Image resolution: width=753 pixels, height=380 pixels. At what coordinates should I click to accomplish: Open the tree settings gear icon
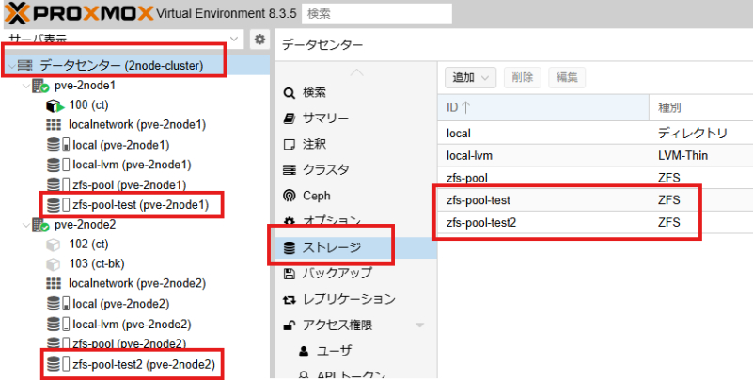tap(259, 40)
